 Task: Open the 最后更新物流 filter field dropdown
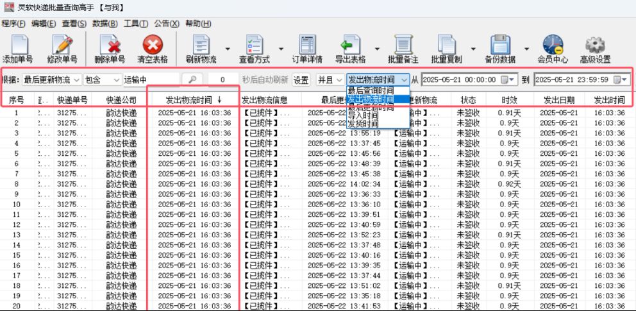[52, 80]
